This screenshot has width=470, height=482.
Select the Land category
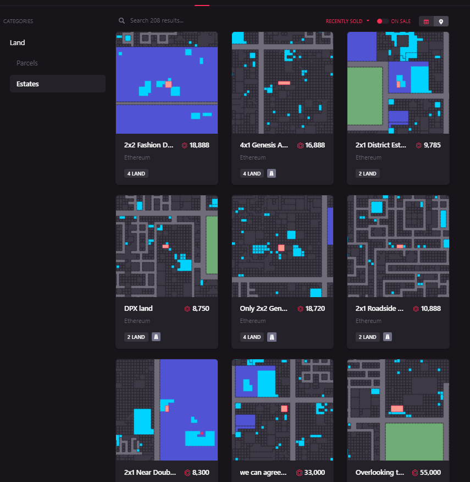click(x=18, y=42)
